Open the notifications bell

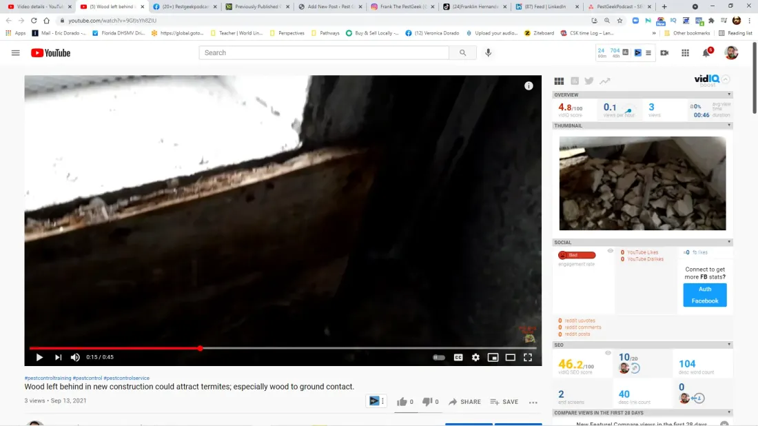coord(706,52)
